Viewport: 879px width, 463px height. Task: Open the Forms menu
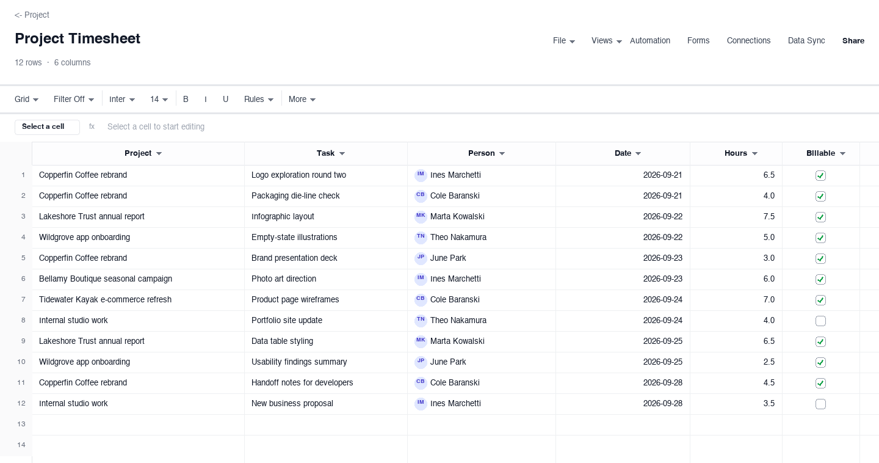point(698,41)
